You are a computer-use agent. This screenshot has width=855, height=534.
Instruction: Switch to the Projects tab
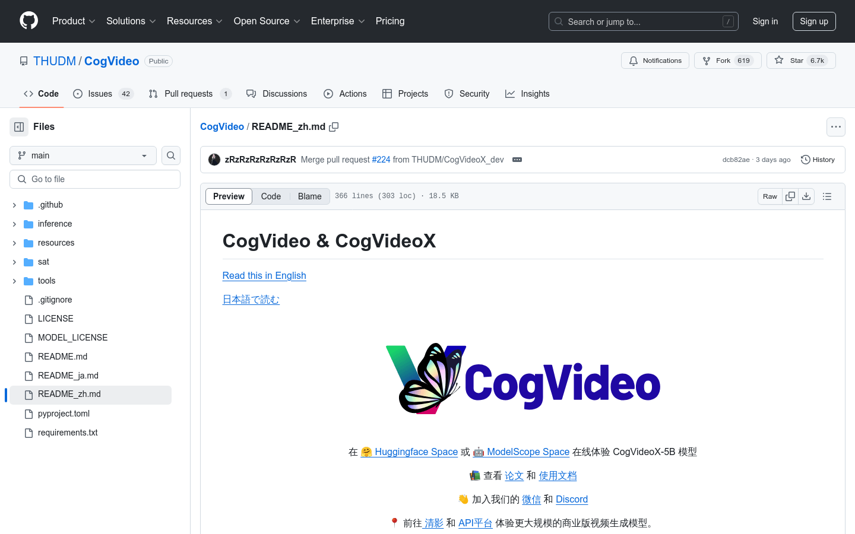tap(405, 94)
